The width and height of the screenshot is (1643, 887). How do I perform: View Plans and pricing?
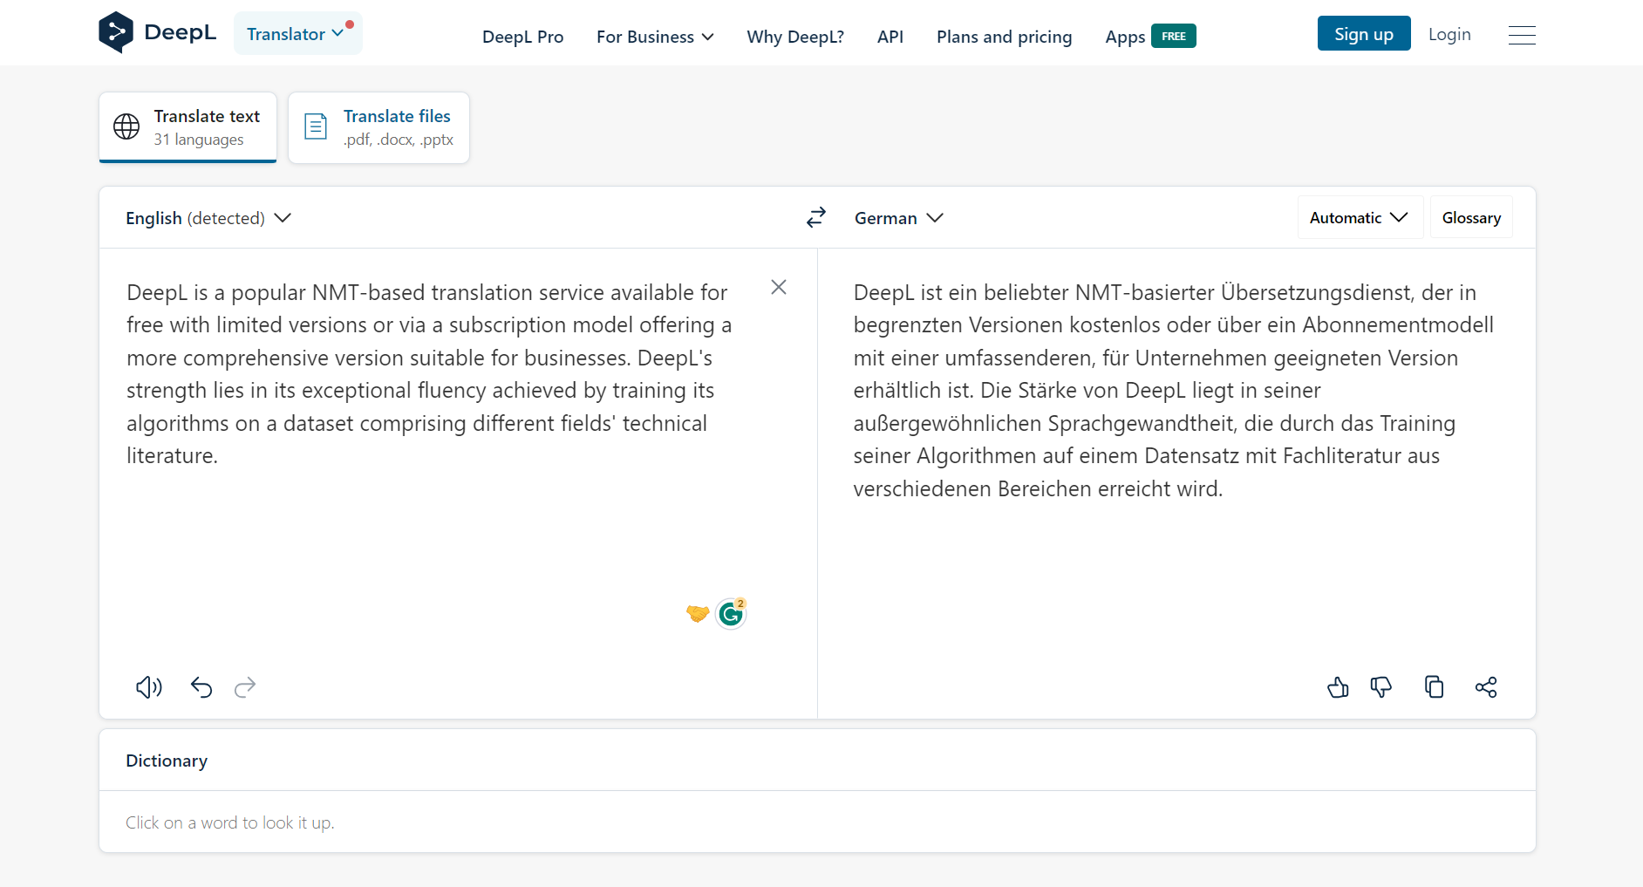[1004, 37]
